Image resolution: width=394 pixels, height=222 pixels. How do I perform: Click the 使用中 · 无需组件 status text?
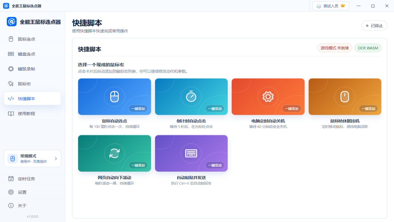(x=34, y=162)
